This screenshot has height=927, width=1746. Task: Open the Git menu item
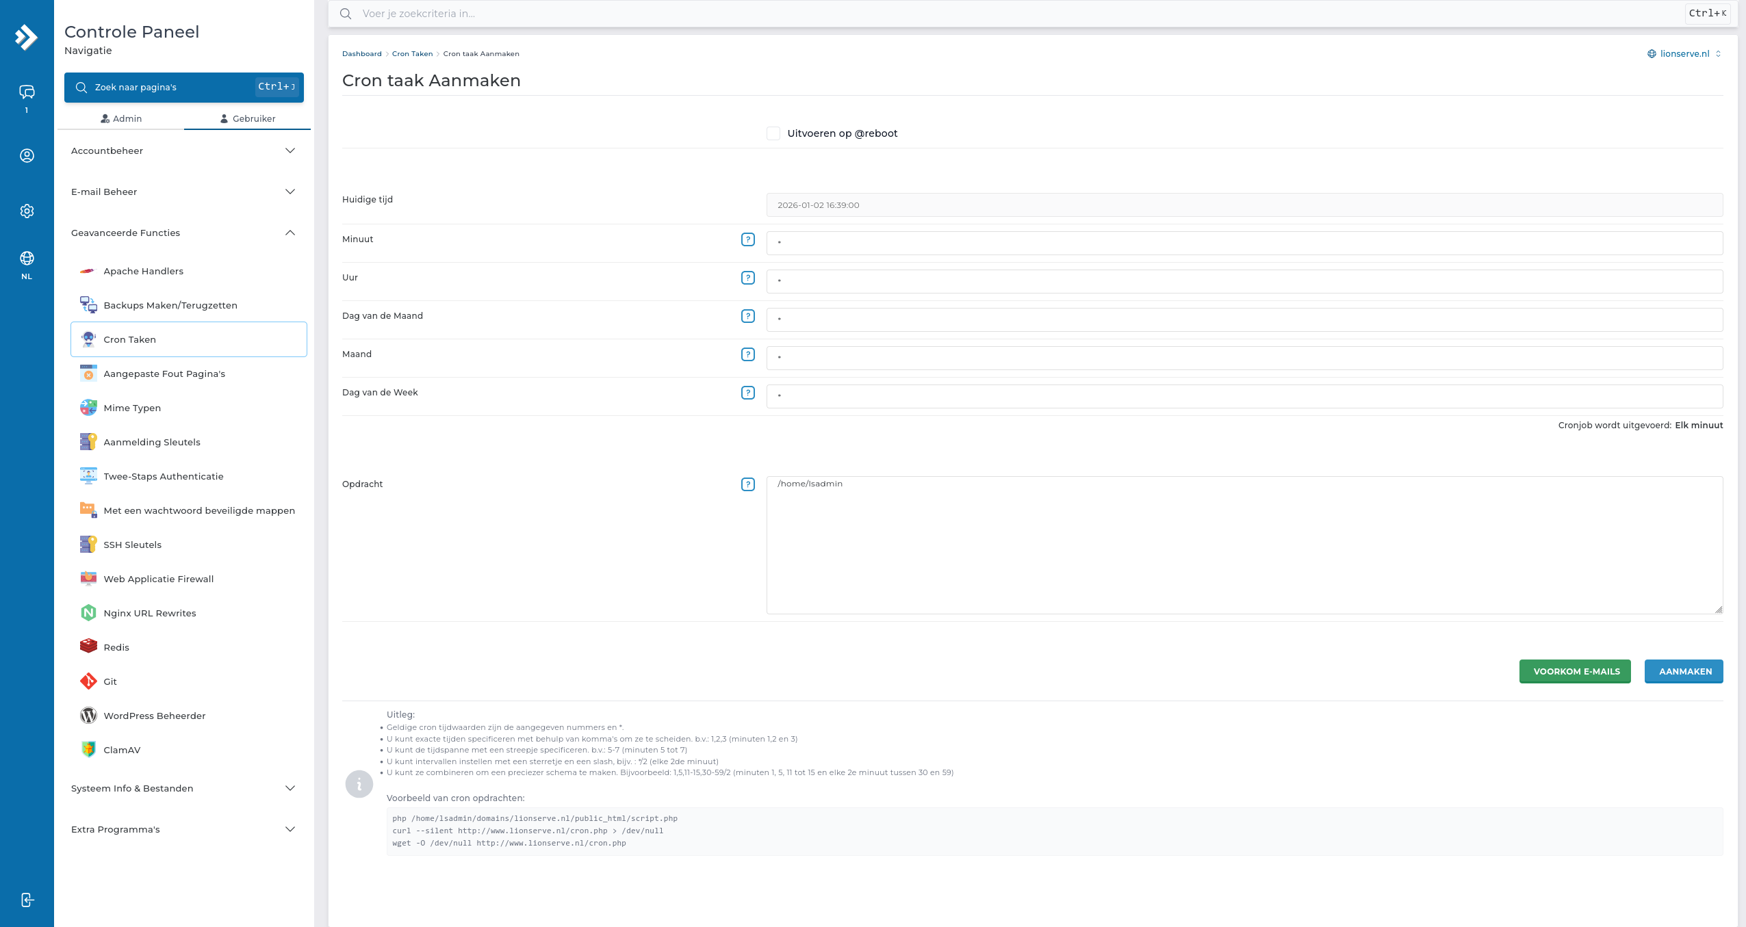110,681
